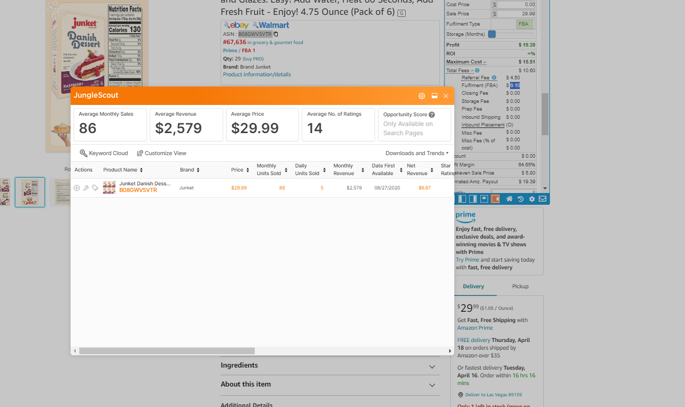Expand Downloads and Trends dropdown
Image resolution: width=685 pixels, height=407 pixels.
click(417, 153)
